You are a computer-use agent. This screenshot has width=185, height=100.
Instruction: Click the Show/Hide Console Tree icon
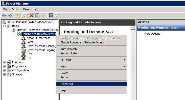[24, 15]
